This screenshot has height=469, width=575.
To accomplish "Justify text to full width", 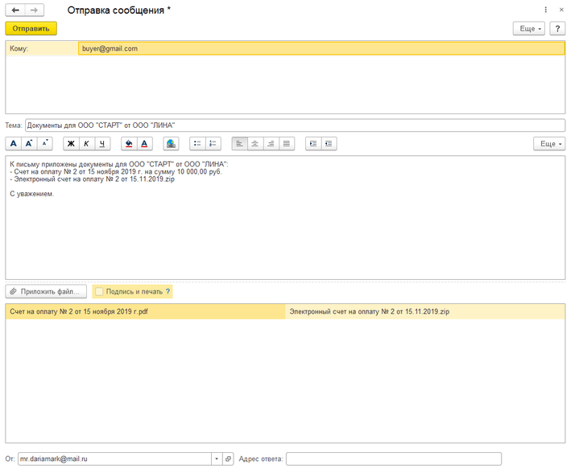I will [286, 144].
